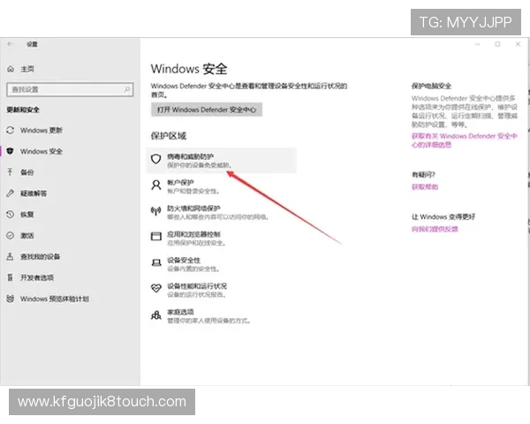Open the Windows 更新 menu item

pyautogui.click(x=42, y=130)
